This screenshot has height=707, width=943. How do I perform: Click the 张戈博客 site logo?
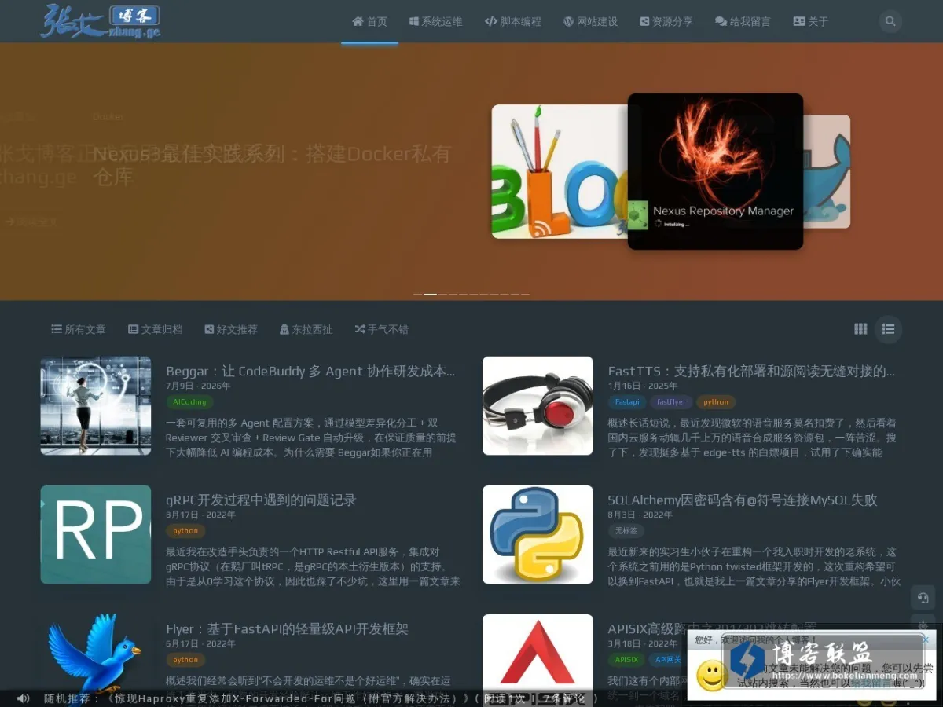[101, 21]
